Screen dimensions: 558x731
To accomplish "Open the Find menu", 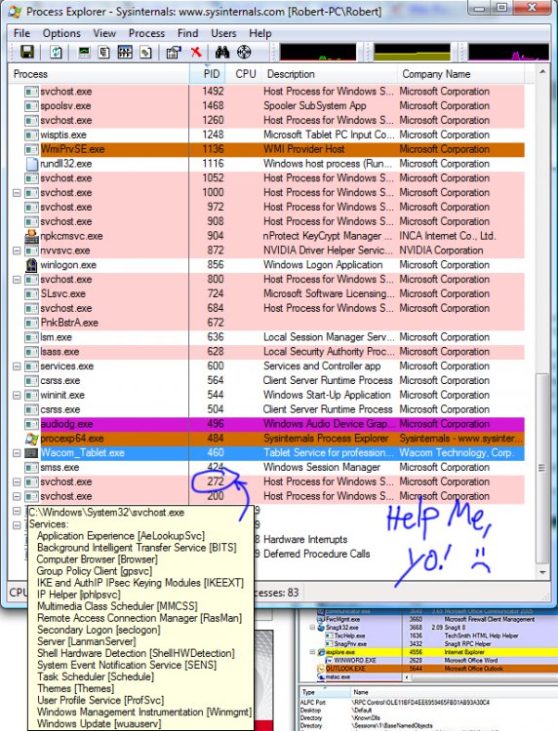I will [187, 33].
